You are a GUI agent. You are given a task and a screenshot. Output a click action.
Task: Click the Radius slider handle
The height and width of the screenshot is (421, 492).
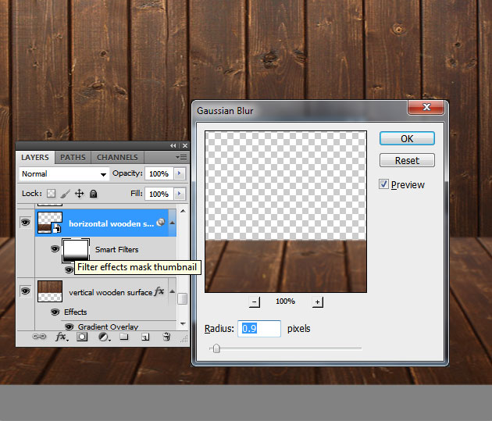coord(216,348)
